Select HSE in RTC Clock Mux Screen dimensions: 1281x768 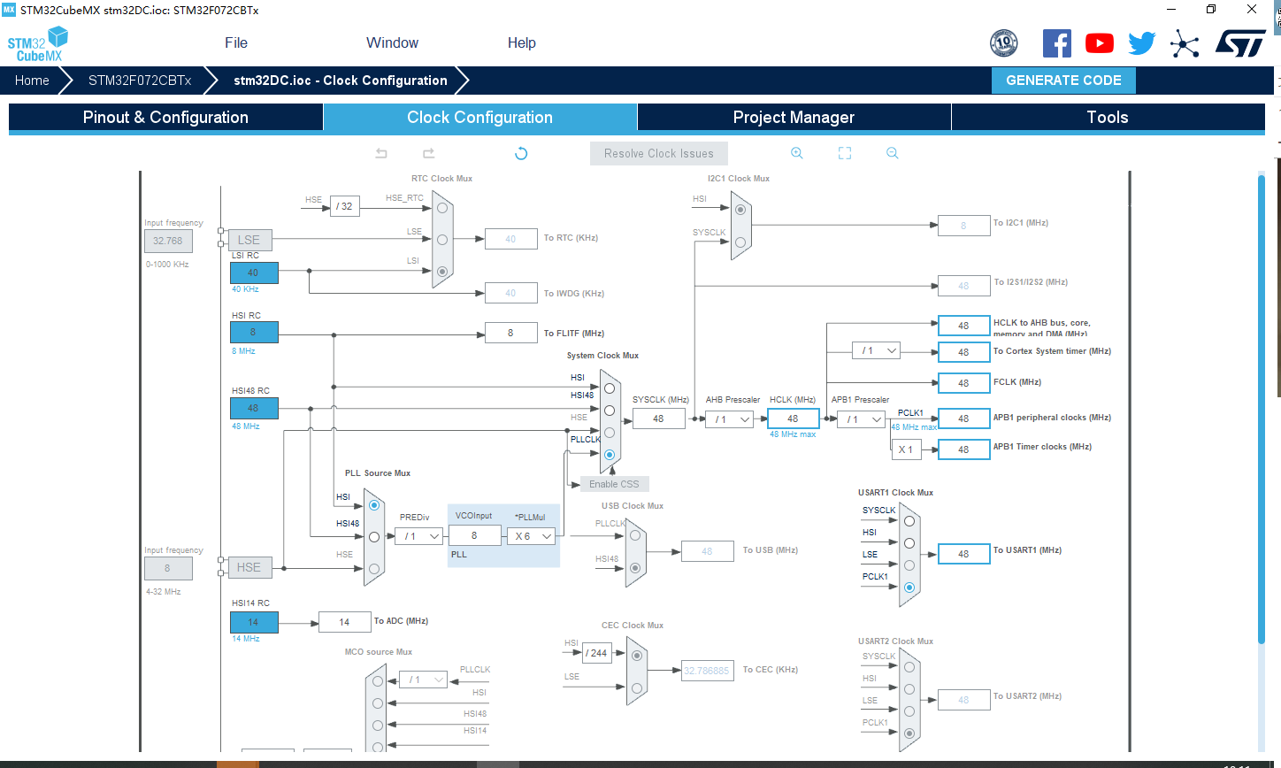point(441,208)
